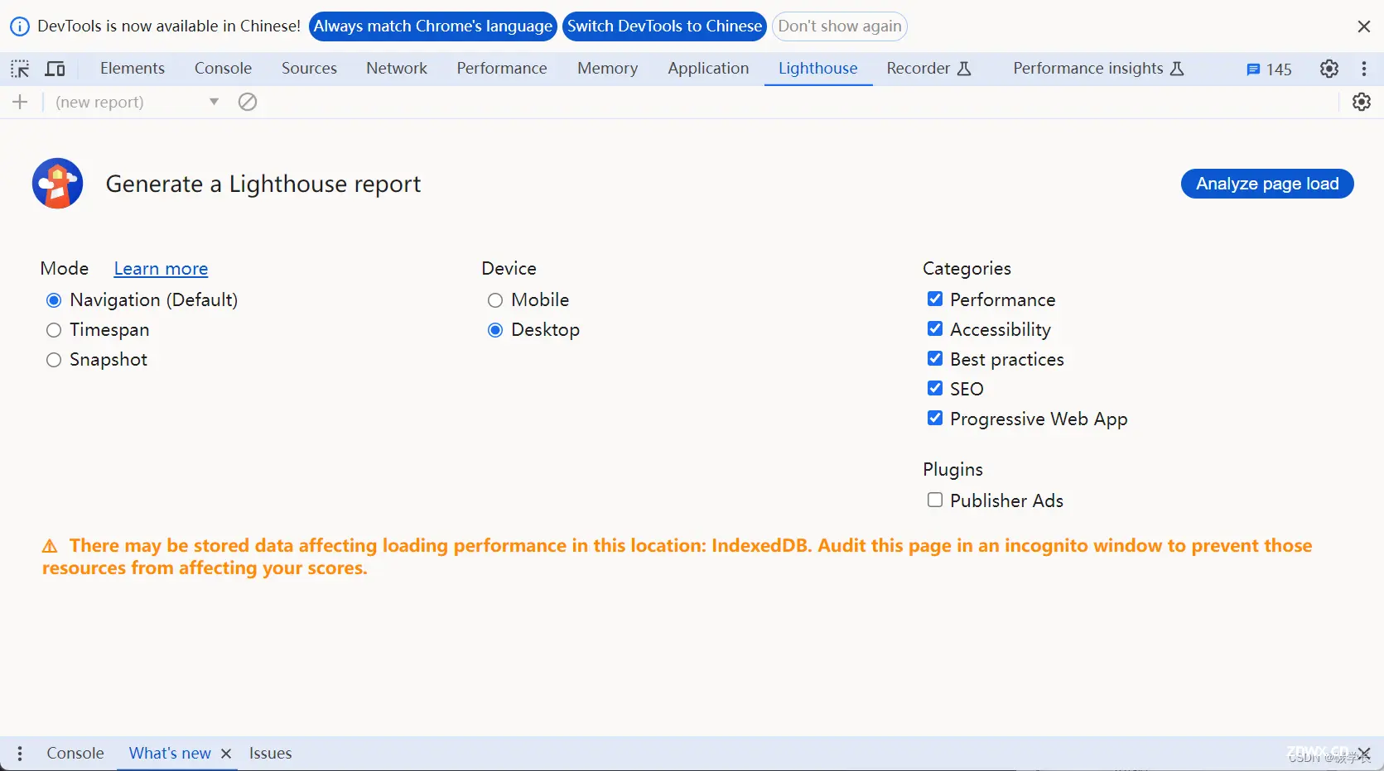Viewport: 1384px width, 771px height.
Task: Click the info icon in the notification bar
Action: tap(19, 26)
